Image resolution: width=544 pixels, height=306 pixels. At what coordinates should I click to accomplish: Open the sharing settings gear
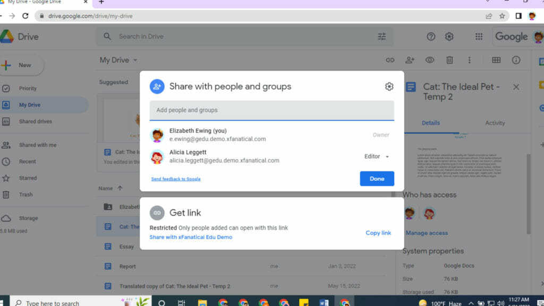click(389, 86)
